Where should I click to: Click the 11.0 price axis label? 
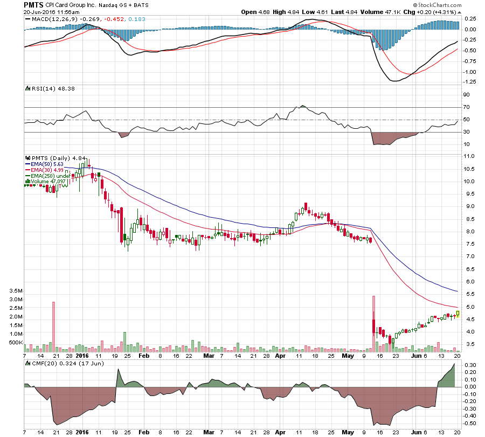click(469, 156)
